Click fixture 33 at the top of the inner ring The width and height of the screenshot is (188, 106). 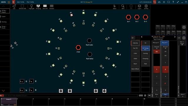[83, 24]
